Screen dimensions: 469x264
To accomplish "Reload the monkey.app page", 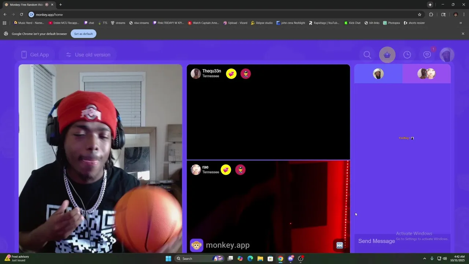I will (x=21, y=14).
